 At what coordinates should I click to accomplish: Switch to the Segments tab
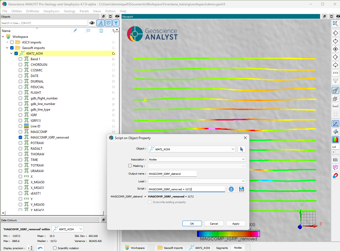click(222, 248)
